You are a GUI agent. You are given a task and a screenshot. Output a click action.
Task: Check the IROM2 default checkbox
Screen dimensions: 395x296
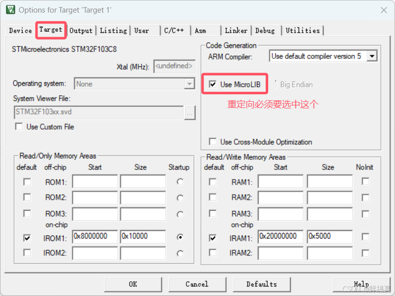click(27, 253)
